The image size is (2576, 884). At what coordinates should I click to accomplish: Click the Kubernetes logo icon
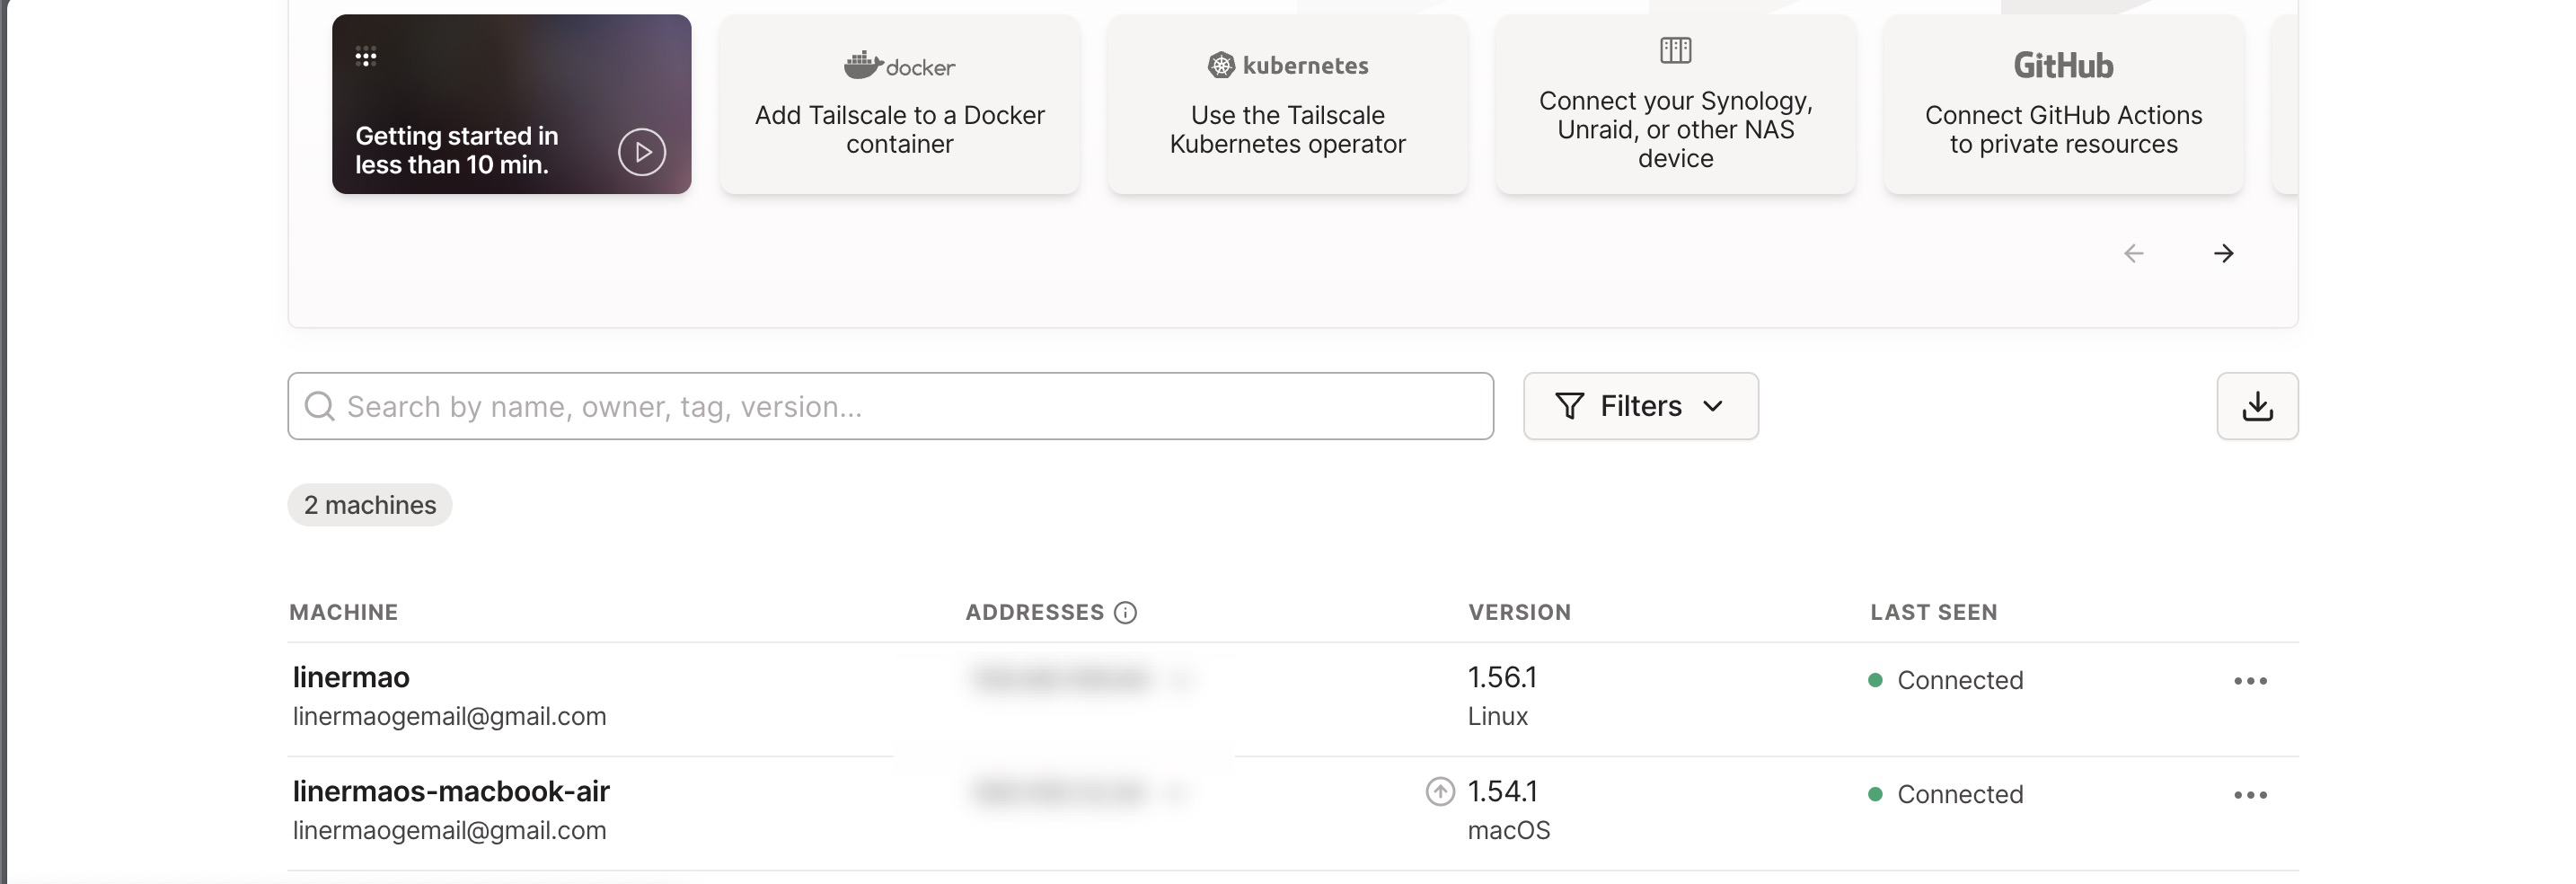coord(1221,65)
